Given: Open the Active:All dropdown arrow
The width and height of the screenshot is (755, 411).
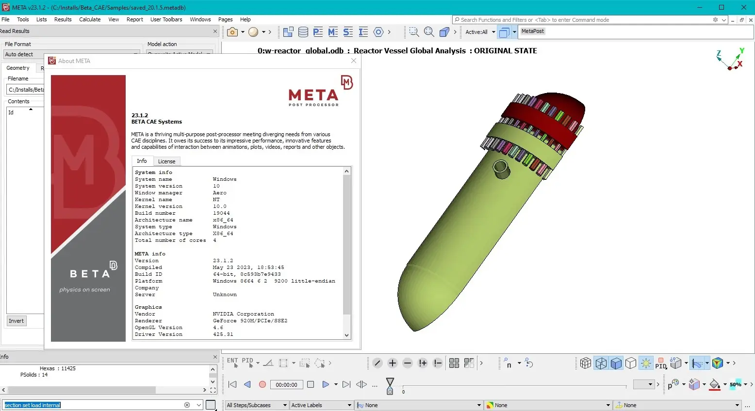Looking at the screenshot, I should tap(493, 32).
